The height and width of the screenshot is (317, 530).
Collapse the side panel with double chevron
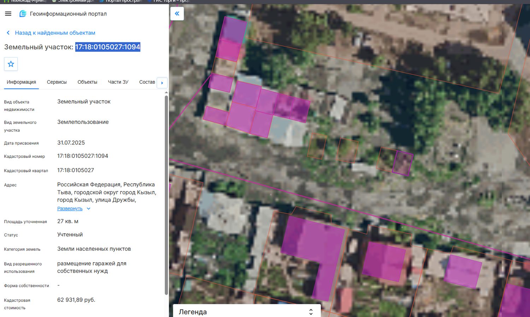tap(177, 13)
